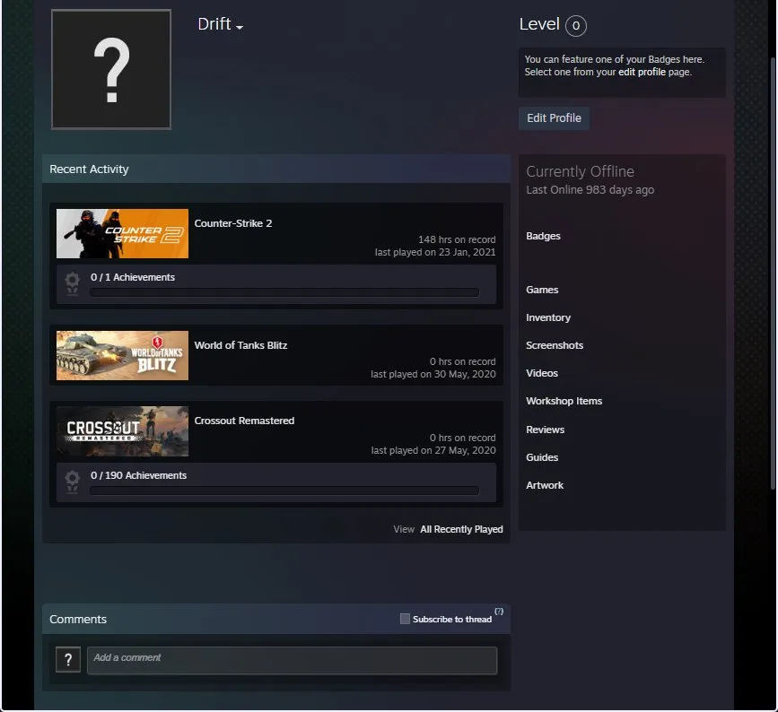Click the Crossout Remastered achievement progress bar
Viewport: 778px width, 712px height.
pos(284,491)
